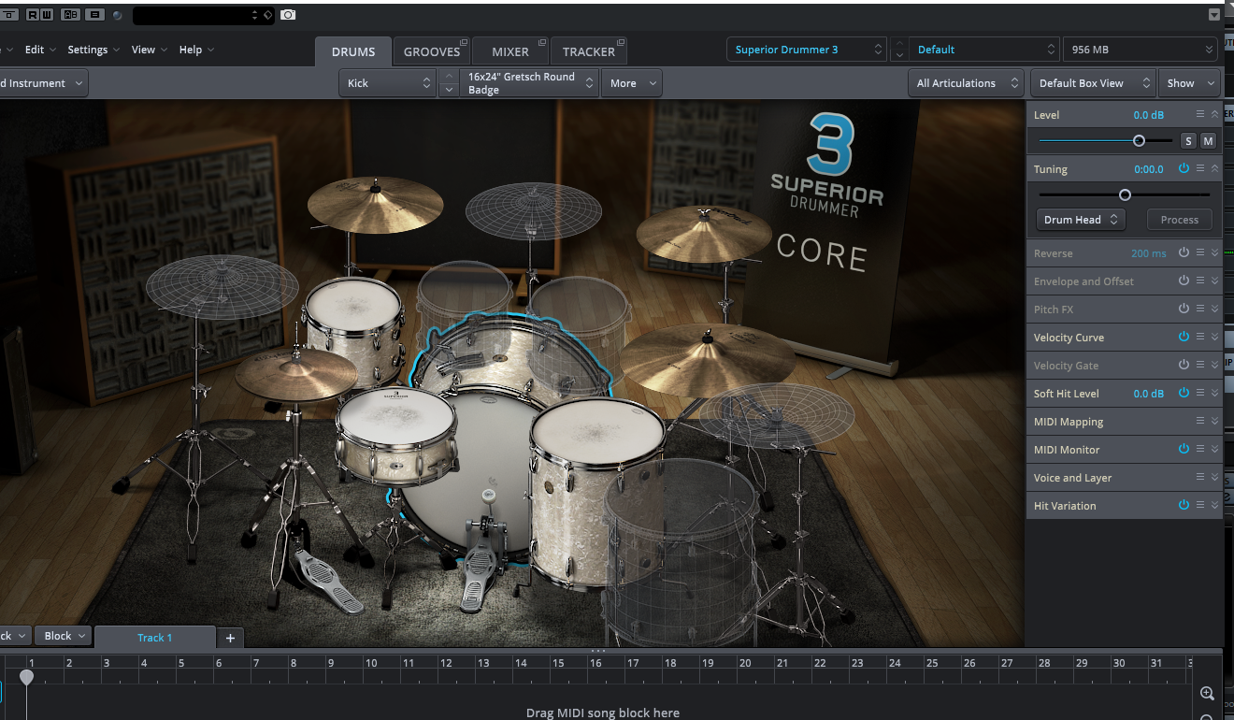1234x720 pixels.
Task: Open the All Articulations dropdown
Action: point(967,83)
